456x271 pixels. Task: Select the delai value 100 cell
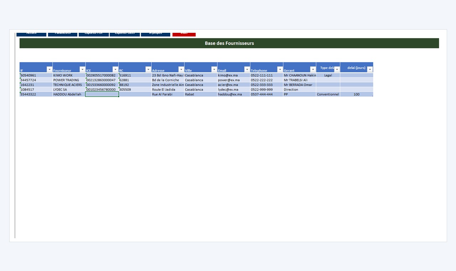[357, 94]
